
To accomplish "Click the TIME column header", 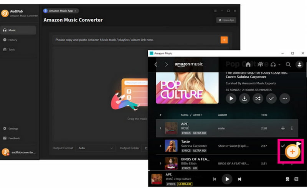I will click(x=264, y=115).
